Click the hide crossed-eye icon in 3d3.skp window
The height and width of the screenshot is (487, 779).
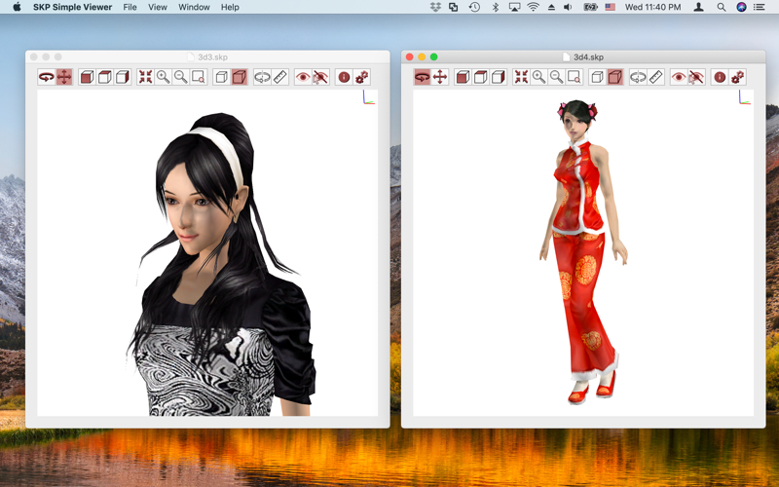pos(321,77)
